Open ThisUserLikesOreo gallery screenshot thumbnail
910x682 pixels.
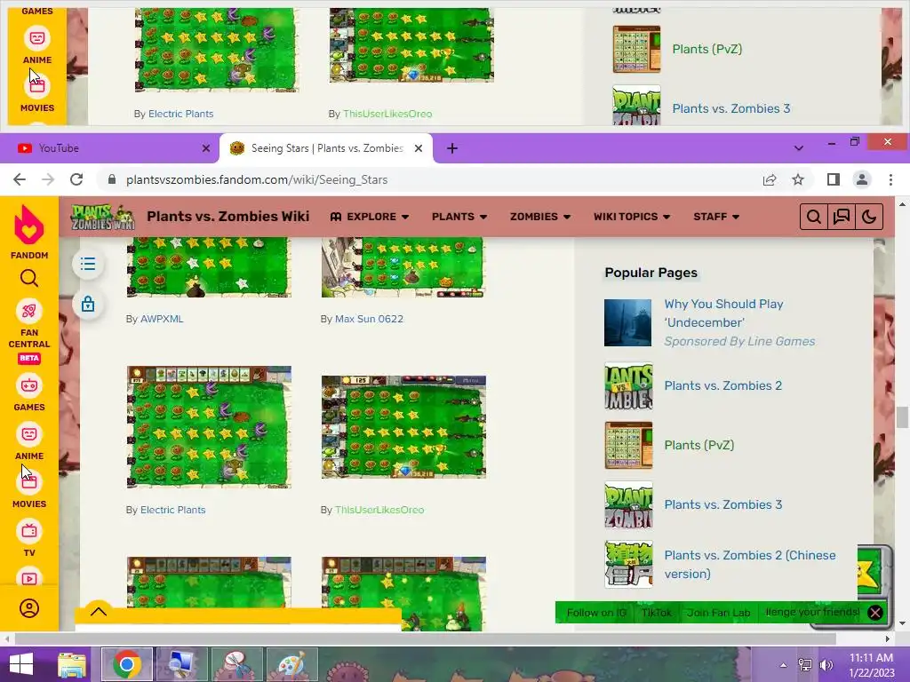pyautogui.click(x=403, y=427)
